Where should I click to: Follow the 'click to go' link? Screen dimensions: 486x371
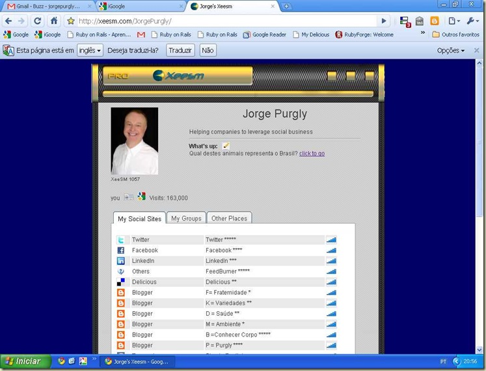(x=312, y=153)
